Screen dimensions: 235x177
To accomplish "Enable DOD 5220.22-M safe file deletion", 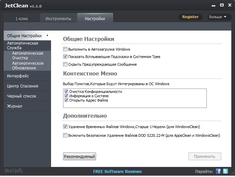I will click(65, 135).
